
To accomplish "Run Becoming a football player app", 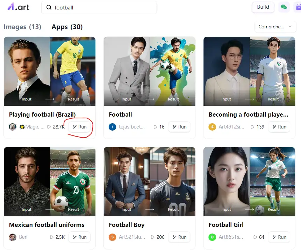I will point(279,127).
